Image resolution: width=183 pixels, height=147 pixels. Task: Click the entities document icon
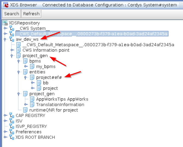pyautogui.click(x=25, y=72)
